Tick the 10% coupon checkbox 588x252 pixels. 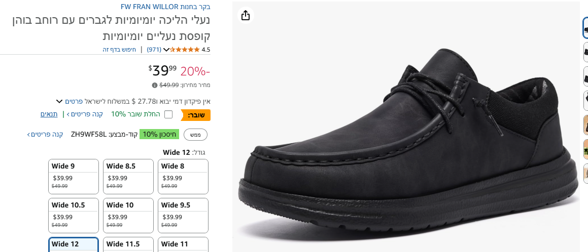coord(168,114)
